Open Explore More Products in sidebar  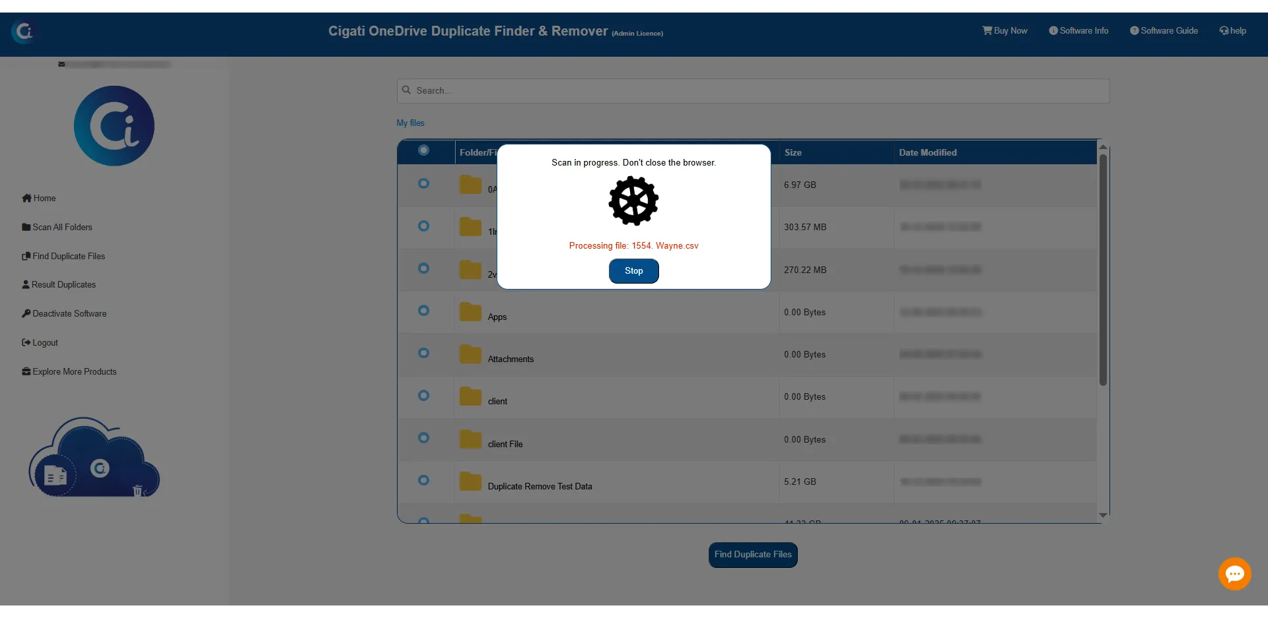[x=69, y=371]
